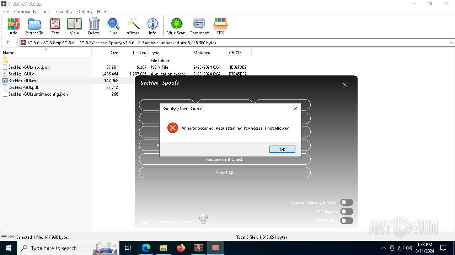Viewport: 455px width, 255px height.
Task: Open Microsoft Edge from taskbar
Action: [146, 248]
